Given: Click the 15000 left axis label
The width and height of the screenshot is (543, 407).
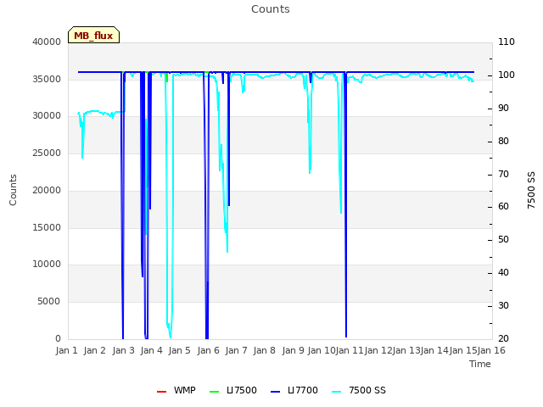Looking at the screenshot, I should click(x=47, y=228).
